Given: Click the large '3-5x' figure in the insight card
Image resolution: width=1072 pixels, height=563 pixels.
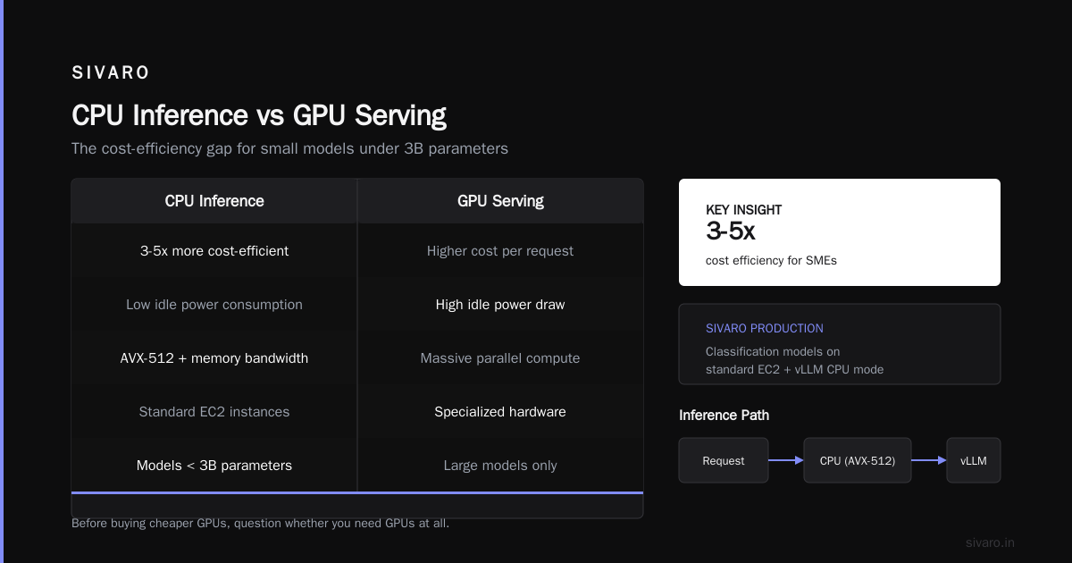Looking at the screenshot, I should pyautogui.click(x=731, y=231).
